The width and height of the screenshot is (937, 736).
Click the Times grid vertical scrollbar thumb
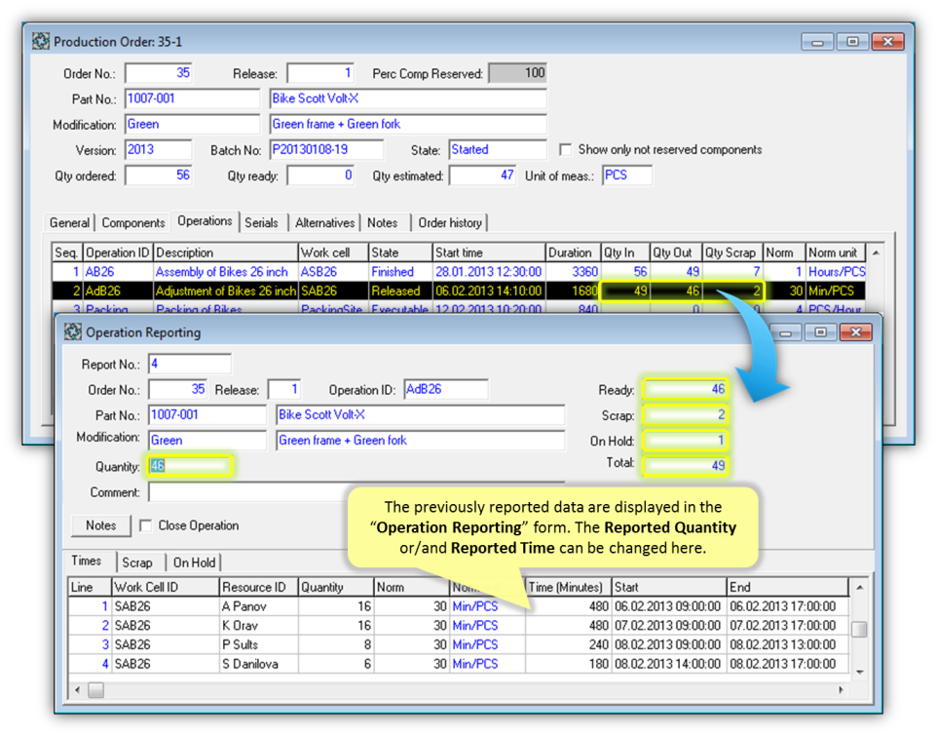pyautogui.click(x=859, y=630)
